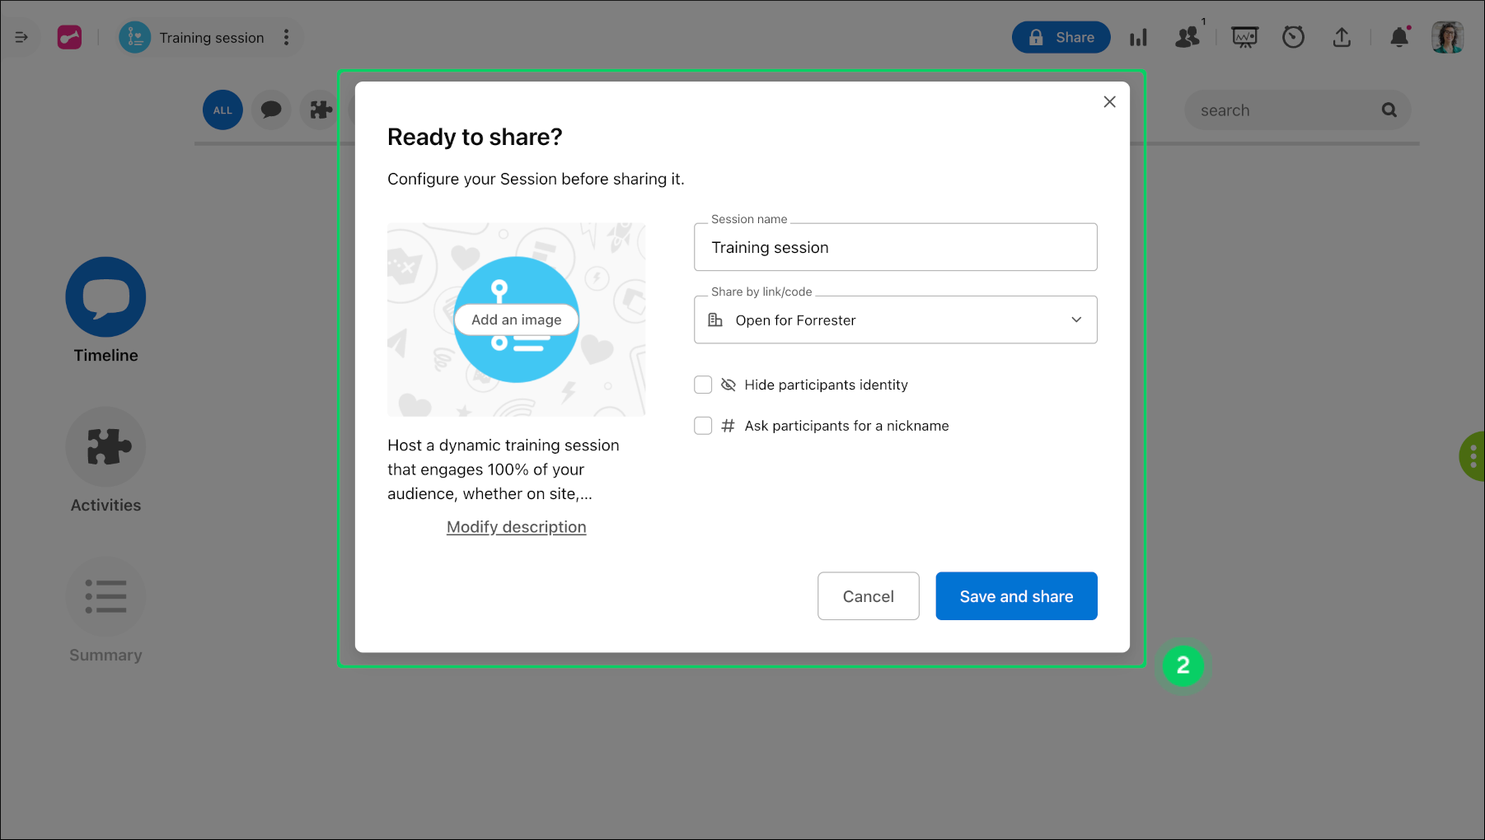Filter by activities puzzle icon
Screen dimensions: 1485x840
(x=320, y=110)
